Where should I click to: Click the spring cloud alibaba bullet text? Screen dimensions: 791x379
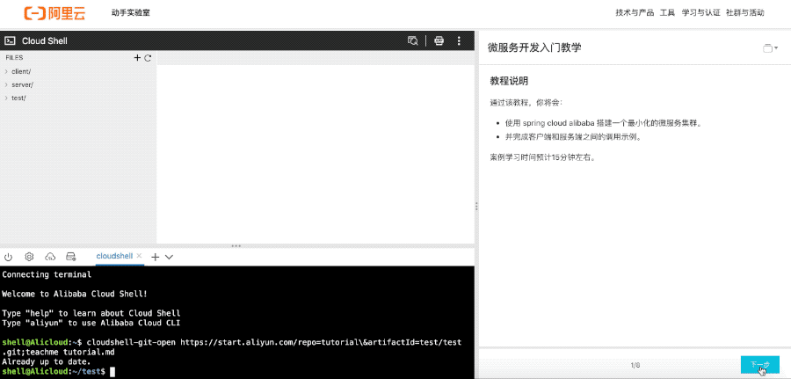pos(603,123)
